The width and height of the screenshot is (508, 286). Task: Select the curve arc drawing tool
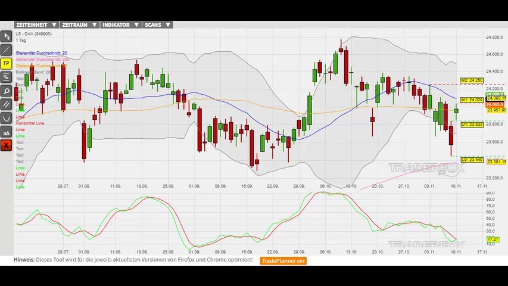pos(6,118)
